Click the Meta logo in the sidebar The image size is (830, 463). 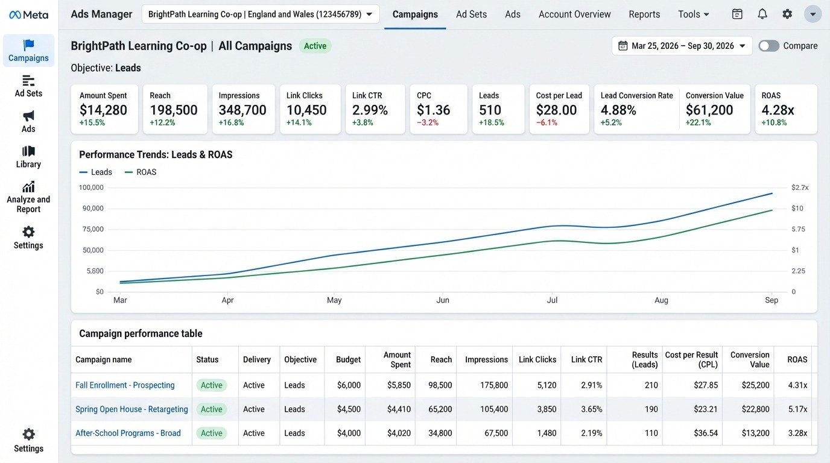[28, 14]
